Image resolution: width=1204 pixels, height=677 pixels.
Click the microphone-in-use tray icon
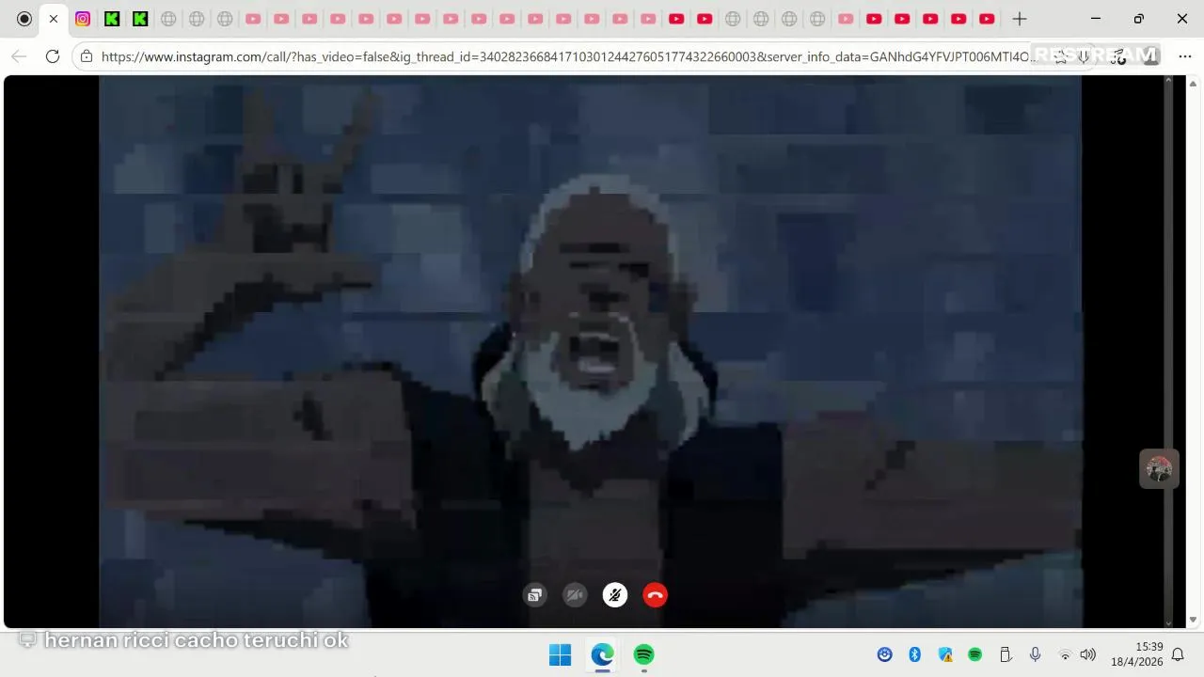click(1035, 654)
